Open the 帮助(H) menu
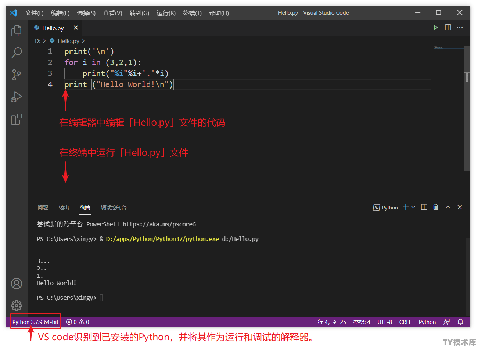Viewport: 478px width, 349px height. click(x=219, y=13)
